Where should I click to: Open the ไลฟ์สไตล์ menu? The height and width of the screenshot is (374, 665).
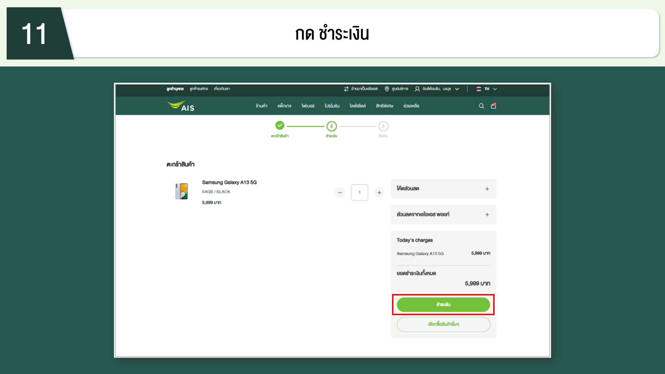(357, 106)
